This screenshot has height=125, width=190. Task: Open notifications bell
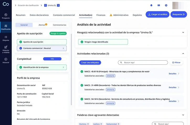coord(151,5)
